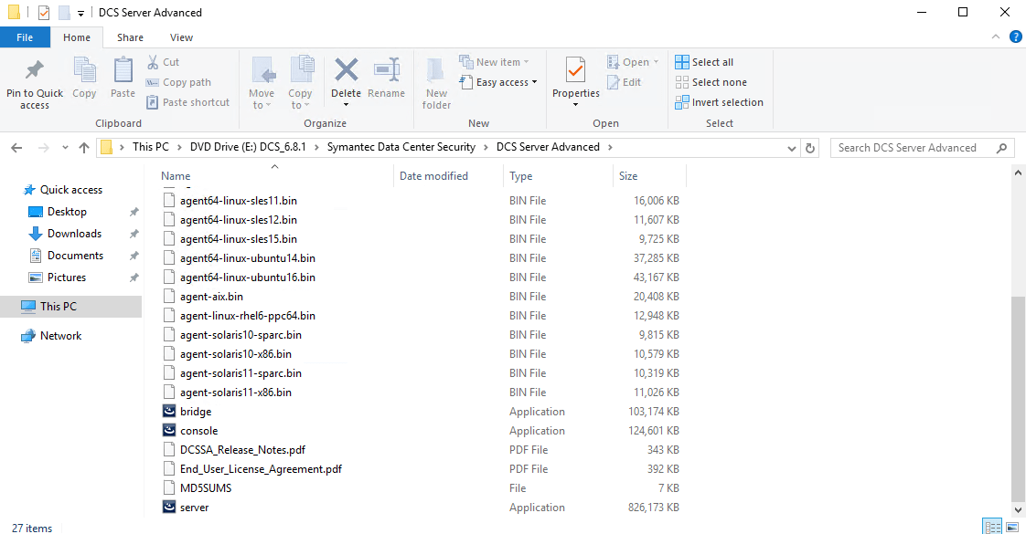This screenshot has width=1026, height=534.
Task: Open the Move to menu
Action: (x=262, y=83)
